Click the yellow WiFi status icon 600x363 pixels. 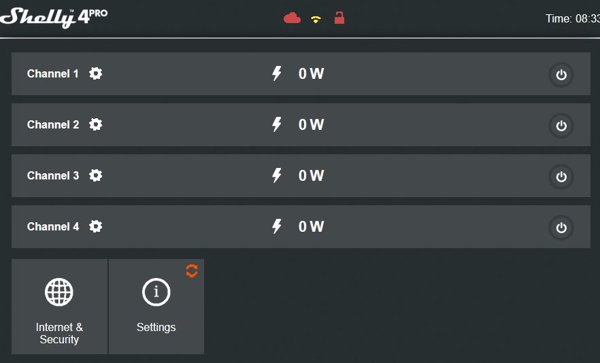click(316, 20)
